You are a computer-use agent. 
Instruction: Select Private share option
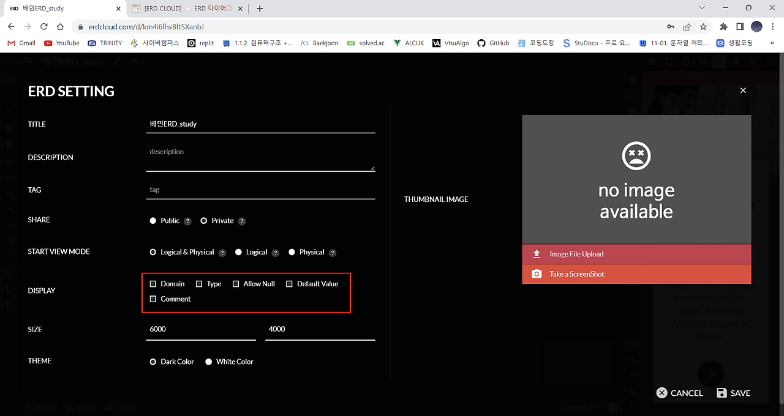pyautogui.click(x=204, y=221)
